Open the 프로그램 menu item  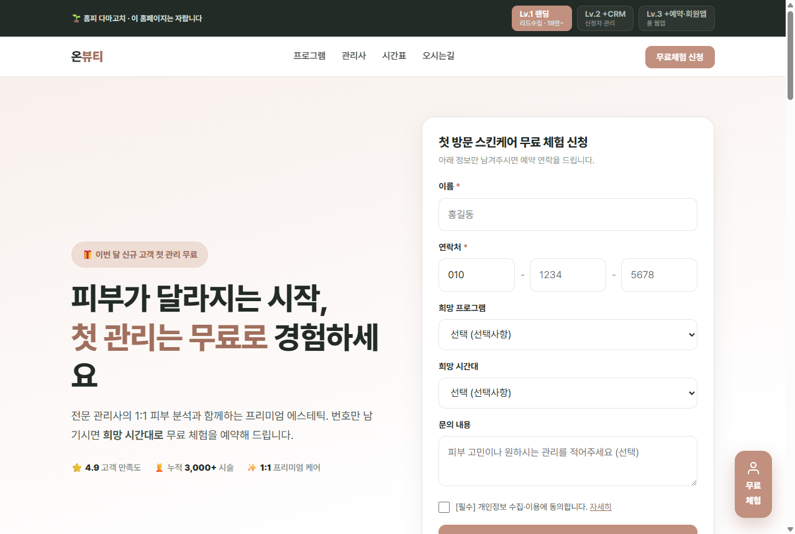[309, 56]
